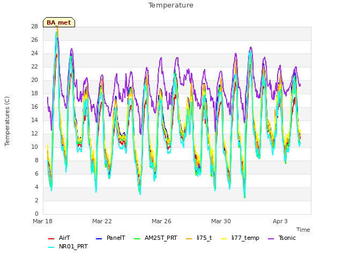Click the Mar 26 x-axis tick label
343x257 pixels.
[x=161, y=221]
